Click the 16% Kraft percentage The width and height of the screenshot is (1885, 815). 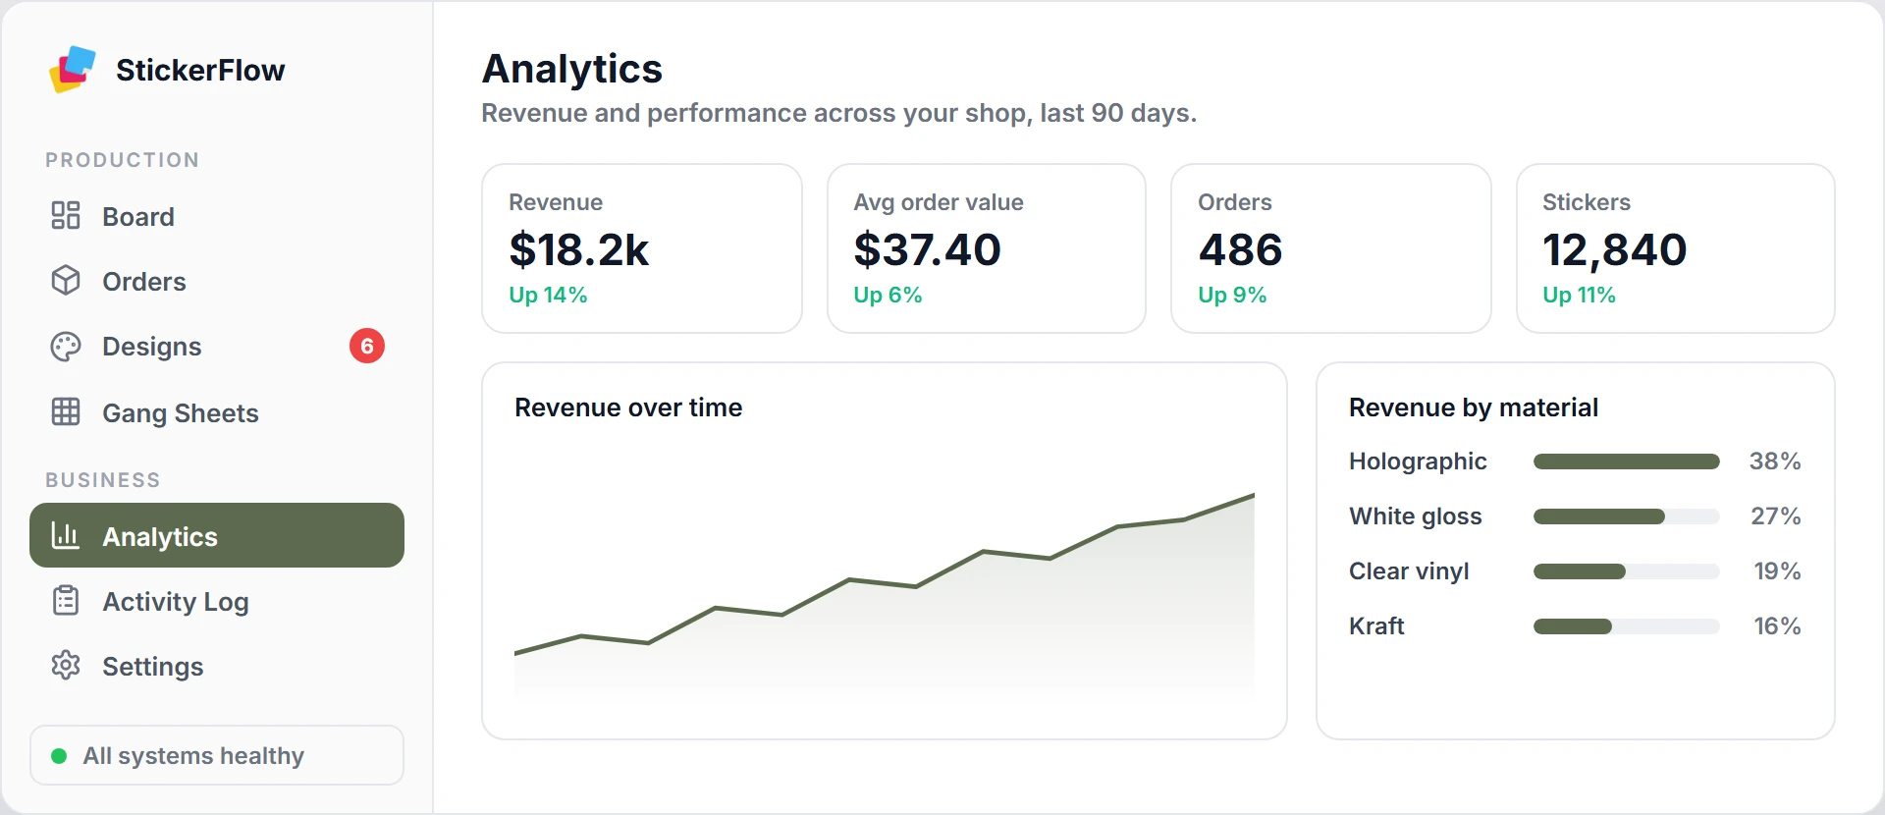(x=1777, y=626)
